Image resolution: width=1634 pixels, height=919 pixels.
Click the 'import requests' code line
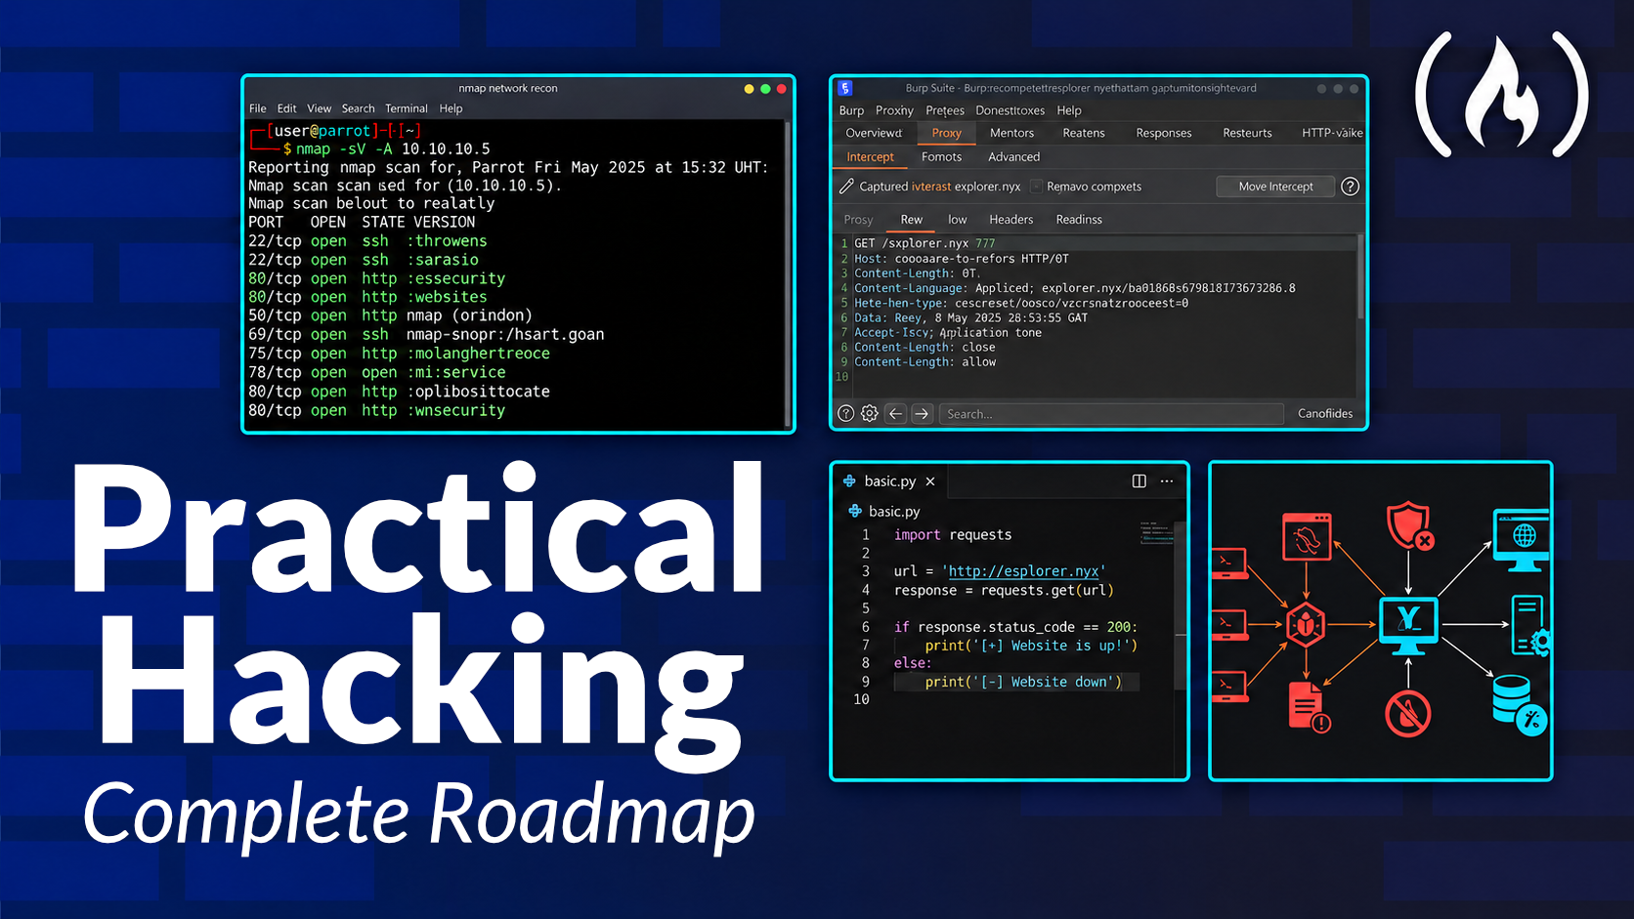coord(953,534)
